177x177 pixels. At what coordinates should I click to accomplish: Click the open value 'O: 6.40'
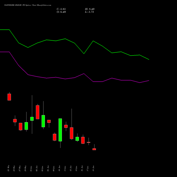(61, 12)
